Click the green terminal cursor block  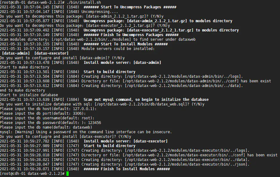[67, 174]
